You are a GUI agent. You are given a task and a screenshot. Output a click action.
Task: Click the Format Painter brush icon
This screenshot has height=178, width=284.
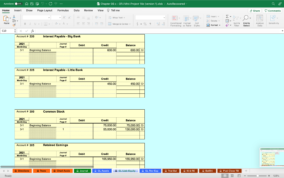pos(14,25)
